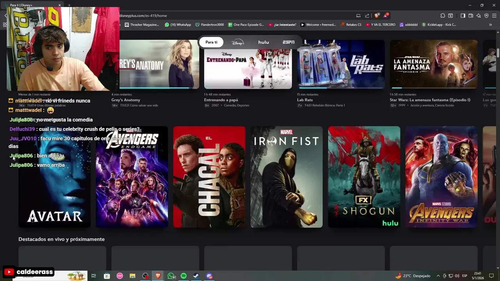Click the Destacados en vivo y próximamente heading
The height and width of the screenshot is (281, 500).
point(61,239)
